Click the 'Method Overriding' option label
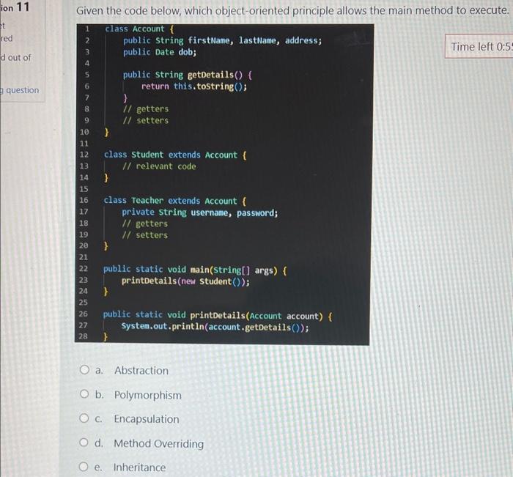Viewport: 513px width, 477px height. click(x=159, y=443)
